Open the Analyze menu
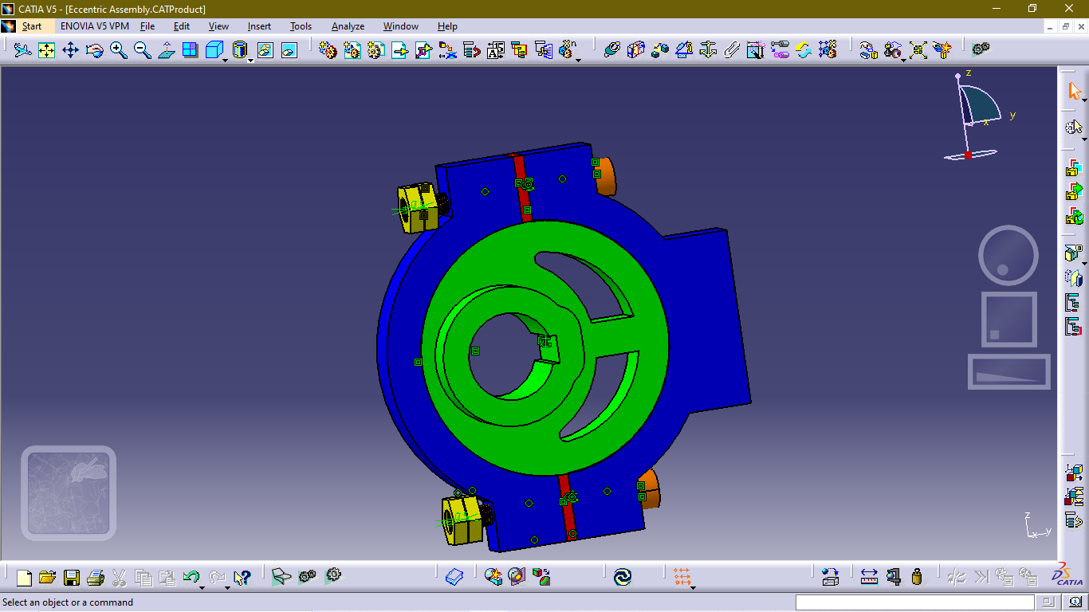The width and height of the screenshot is (1089, 612). click(x=348, y=26)
